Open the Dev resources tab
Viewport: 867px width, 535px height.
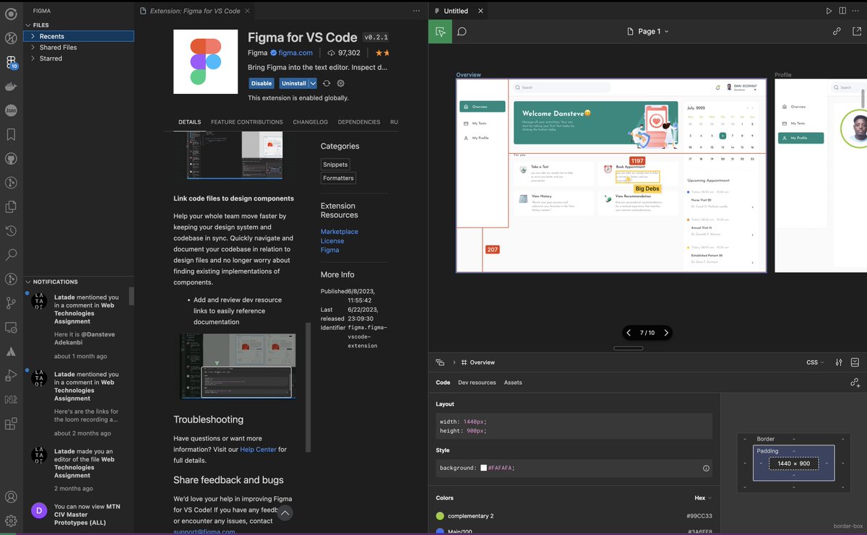pyautogui.click(x=477, y=383)
